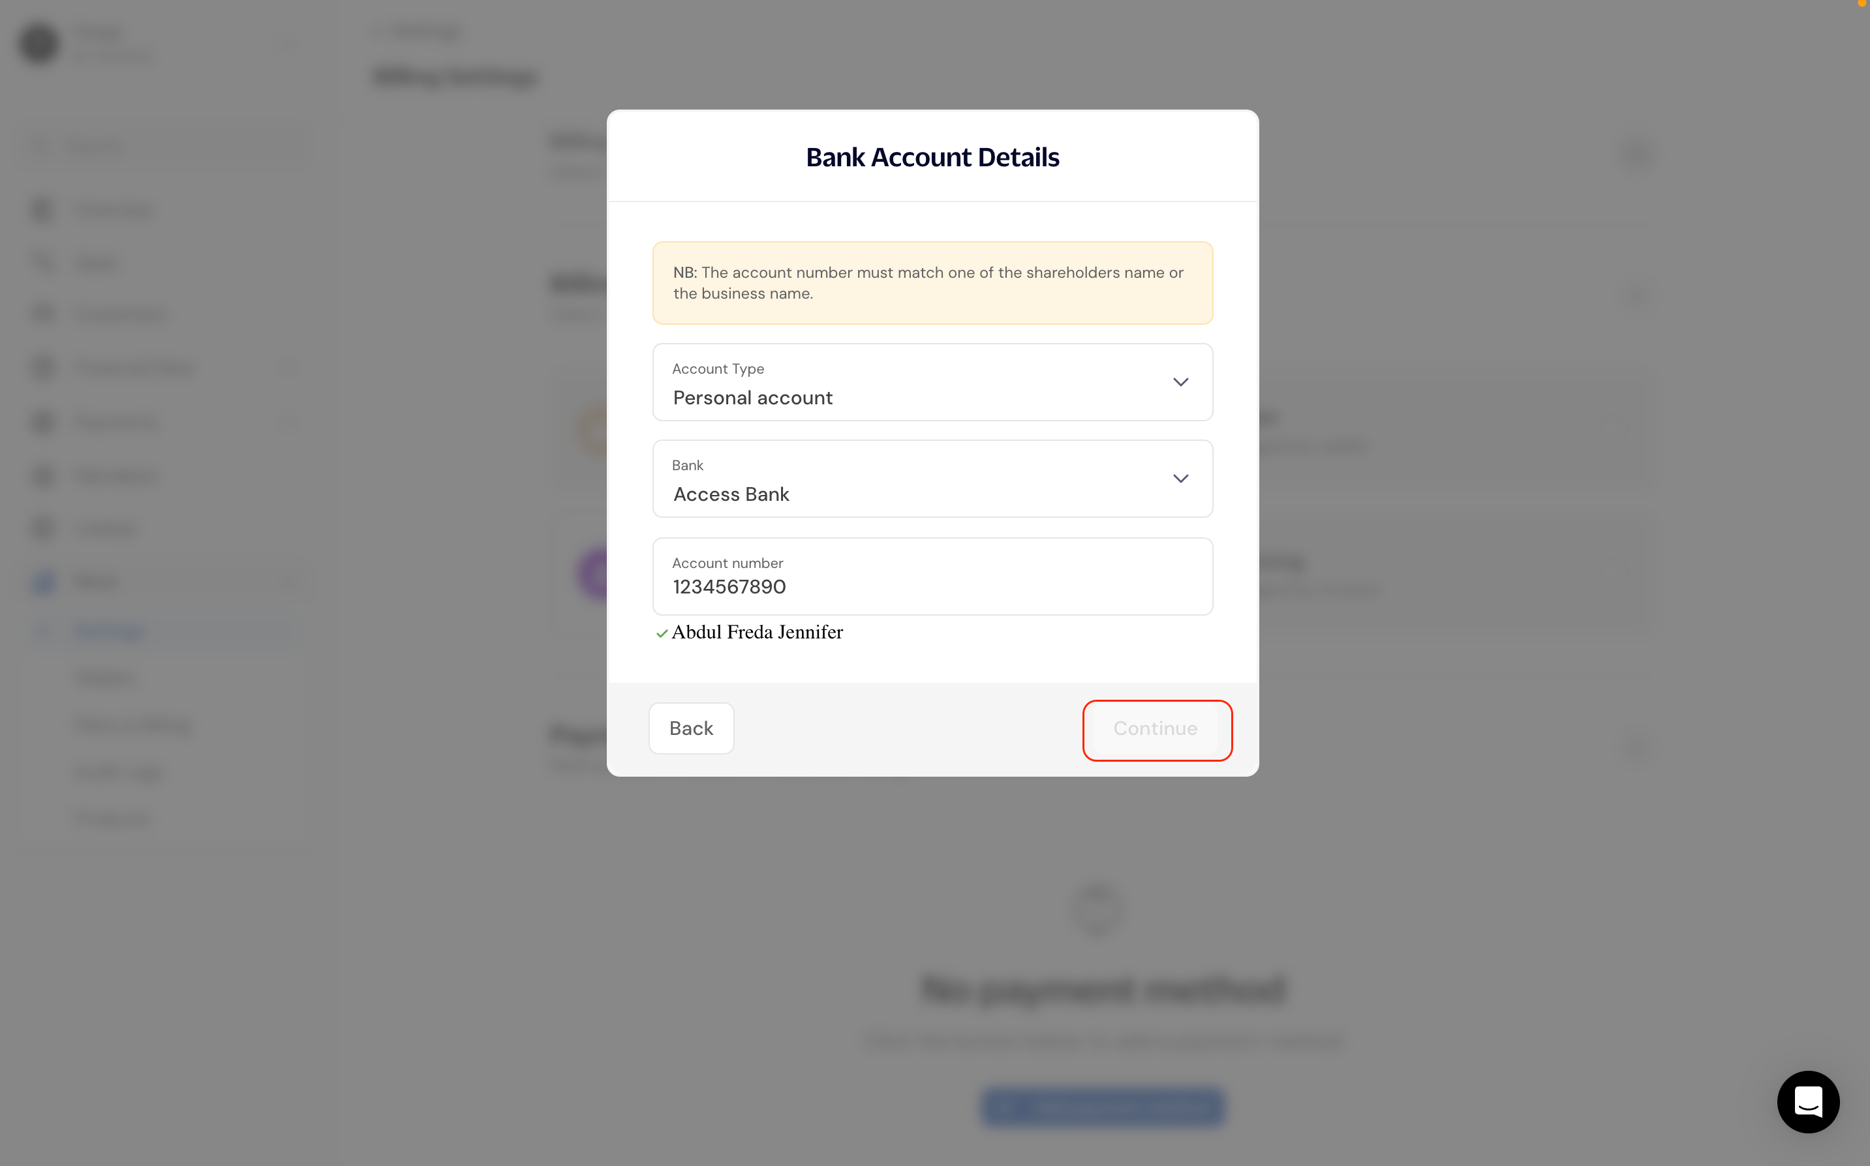Open the blurred Customers sidebar item
The image size is (1870, 1166).
pyautogui.click(x=120, y=314)
